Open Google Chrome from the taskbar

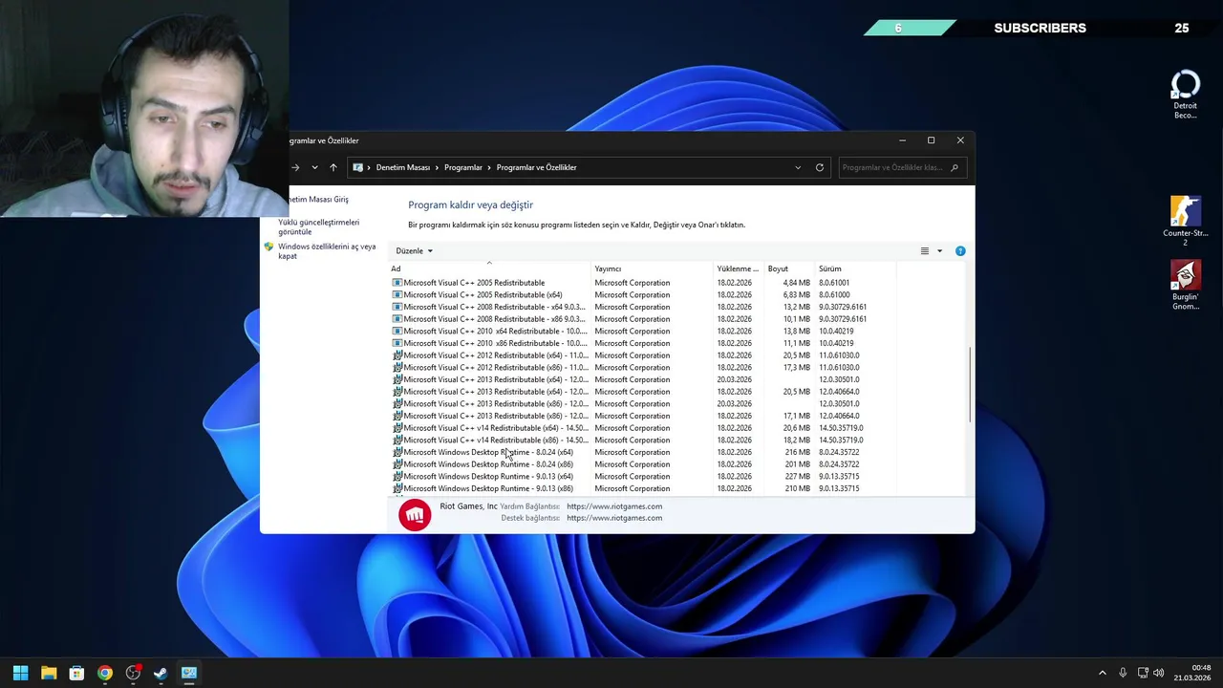(x=105, y=673)
